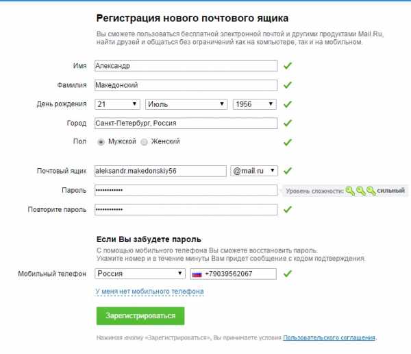
Task: Click the Почтовый ящик username input field
Action: click(160, 171)
